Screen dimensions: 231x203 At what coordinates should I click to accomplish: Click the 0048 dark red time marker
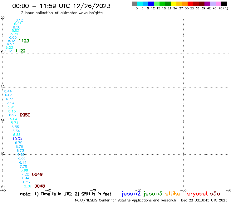40,186
